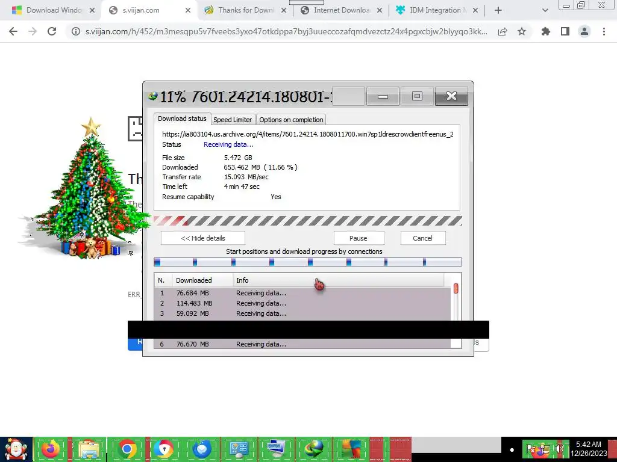Viewport: 617px width, 462px height.
Task: Open a new browser tab
Action: (x=498, y=11)
